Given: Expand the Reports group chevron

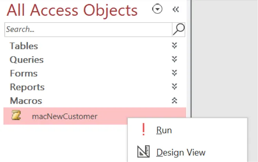Looking at the screenshot, I should coord(174,87).
